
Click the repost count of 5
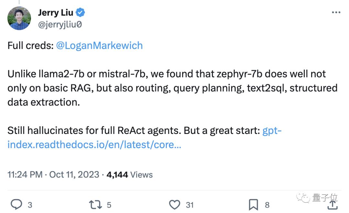[x=109, y=205]
